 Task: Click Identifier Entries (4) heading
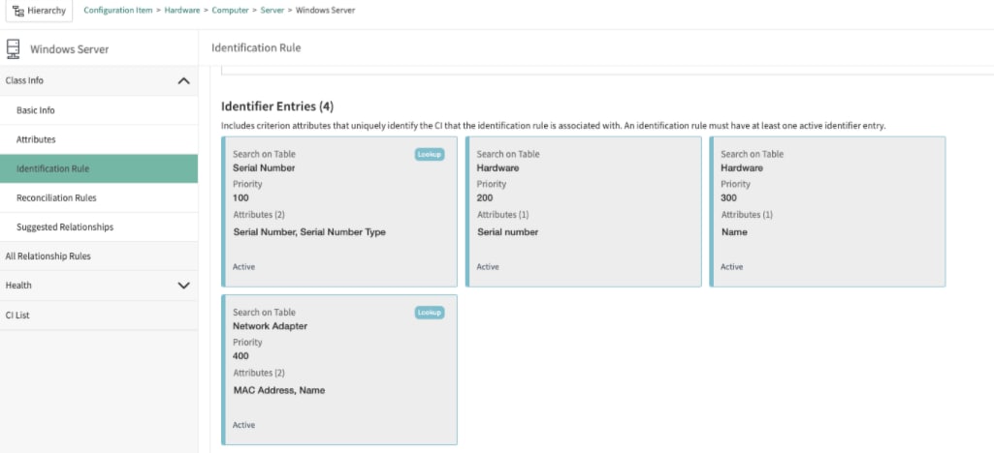(277, 106)
